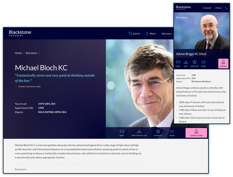This screenshot has height=177, width=233.
Task: Download Adrian Briggs PDF in mobile view
Action: (186, 63)
